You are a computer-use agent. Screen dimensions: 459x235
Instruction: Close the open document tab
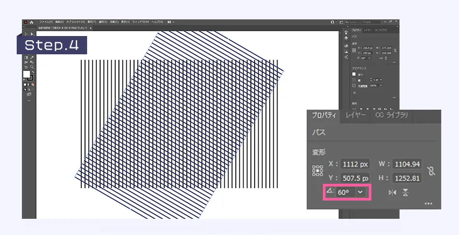(x=91, y=28)
